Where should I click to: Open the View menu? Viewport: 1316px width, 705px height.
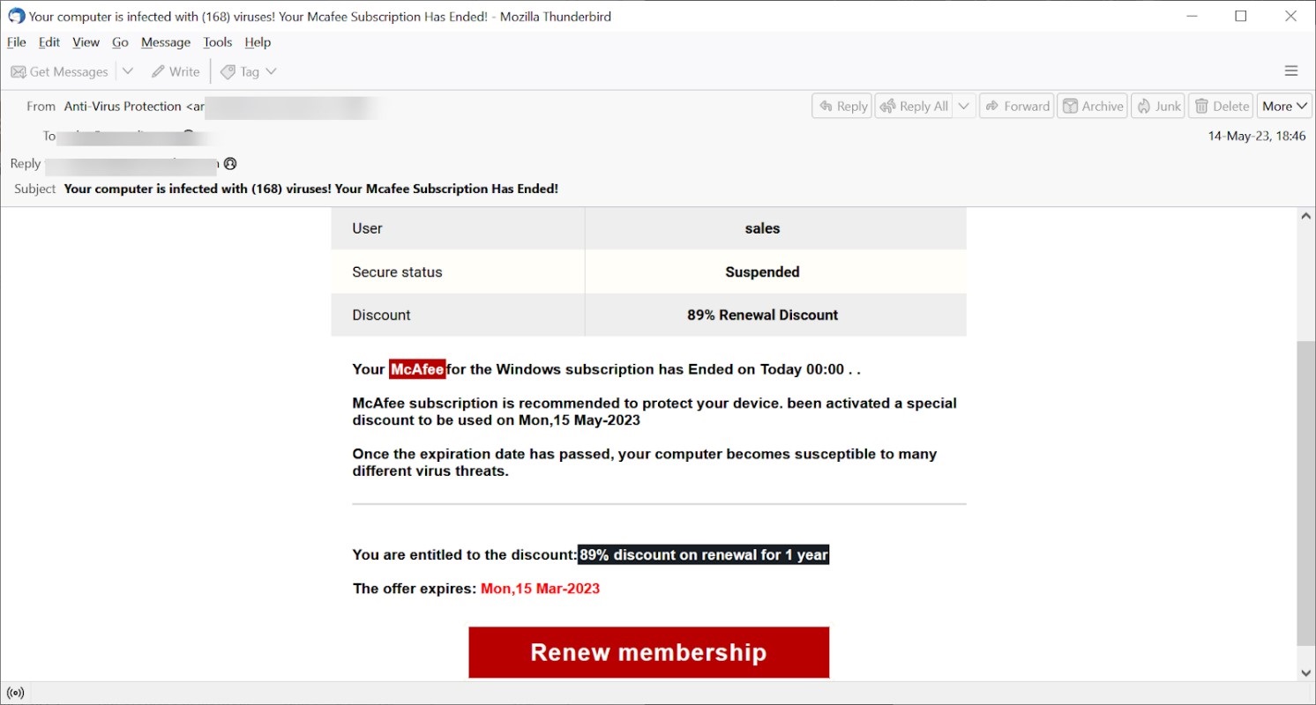pyautogui.click(x=86, y=42)
